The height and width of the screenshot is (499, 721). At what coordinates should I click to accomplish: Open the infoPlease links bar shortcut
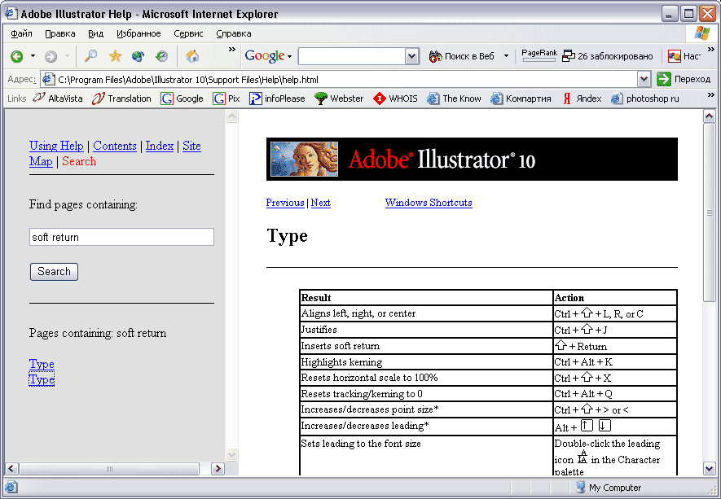(277, 98)
